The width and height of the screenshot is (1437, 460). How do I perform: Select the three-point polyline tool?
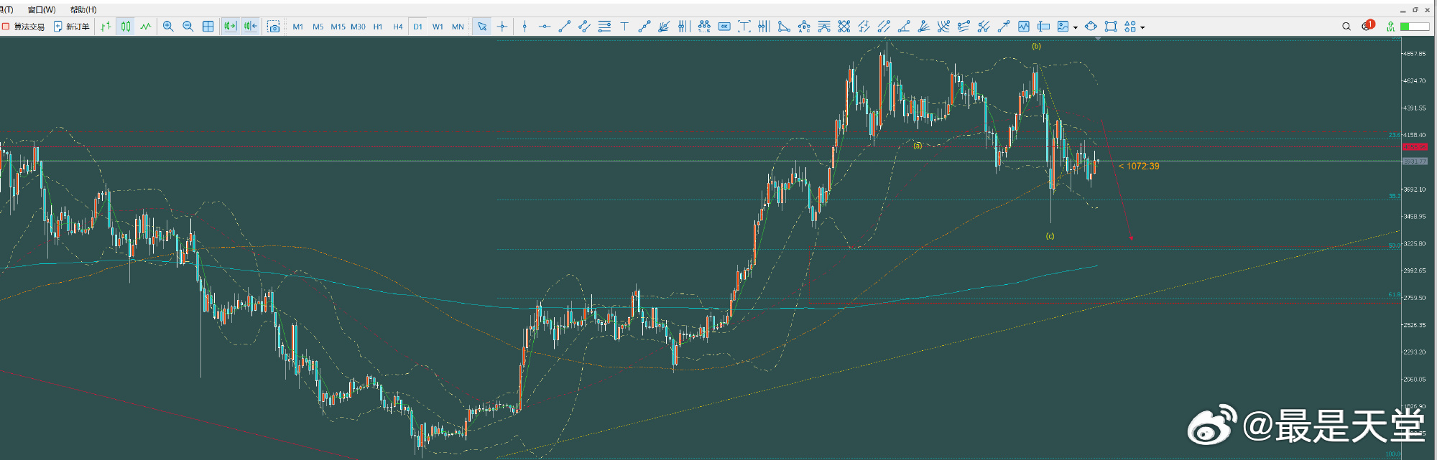click(x=644, y=27)
